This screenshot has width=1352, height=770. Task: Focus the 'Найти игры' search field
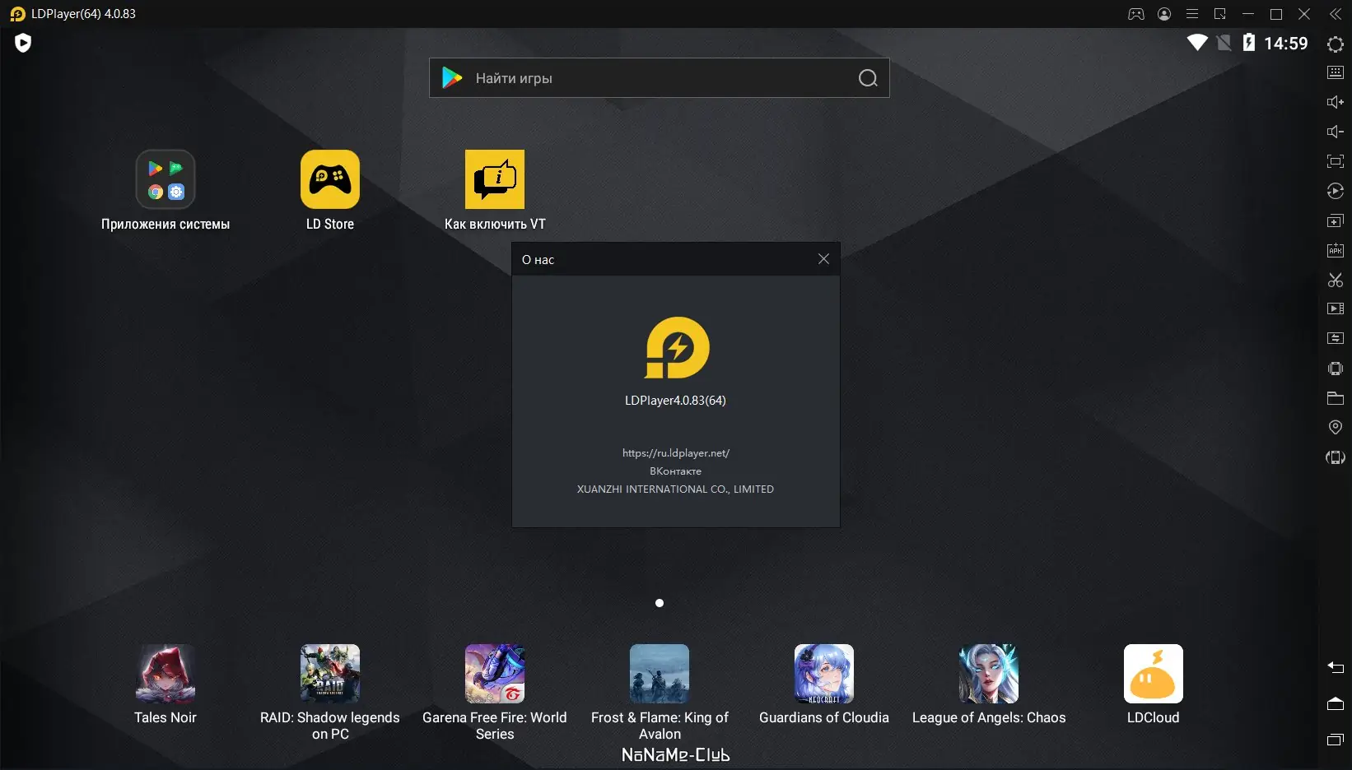[660, 78]
